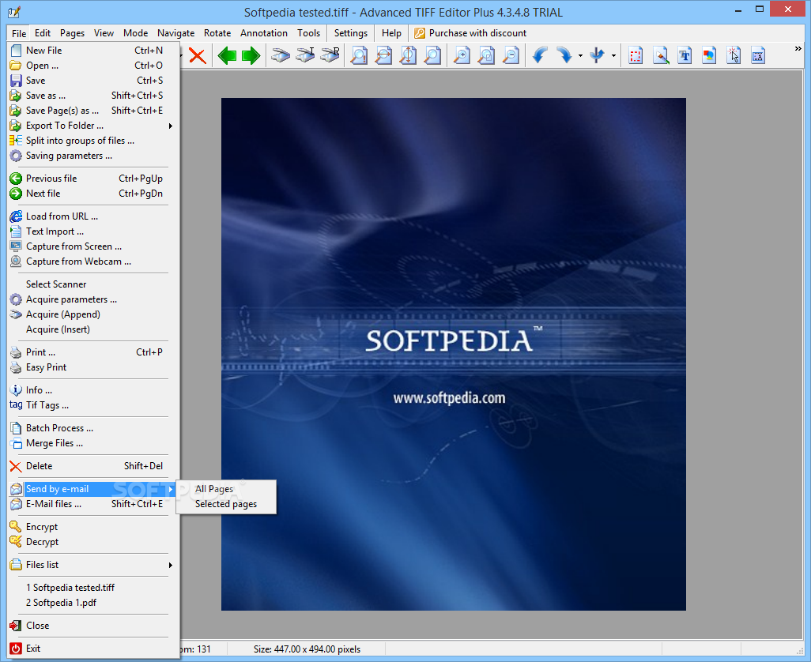The height and width of the screenshot is (662, 811).
Task: Click the first page magnifier icon with exclamation
Action: click(x=358, y=55)
